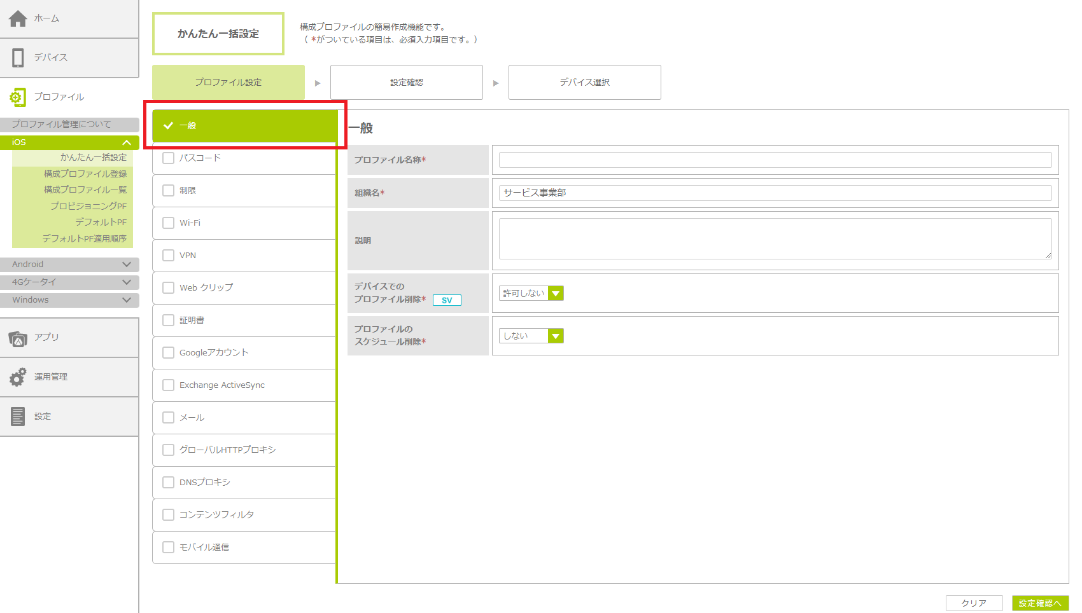Click the checkmark icon on 一般 row
The height and width of the screenshot is (613, 1082).
point(169,126)
